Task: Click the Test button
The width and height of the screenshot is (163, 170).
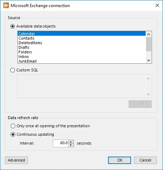Action: point(140,104)
